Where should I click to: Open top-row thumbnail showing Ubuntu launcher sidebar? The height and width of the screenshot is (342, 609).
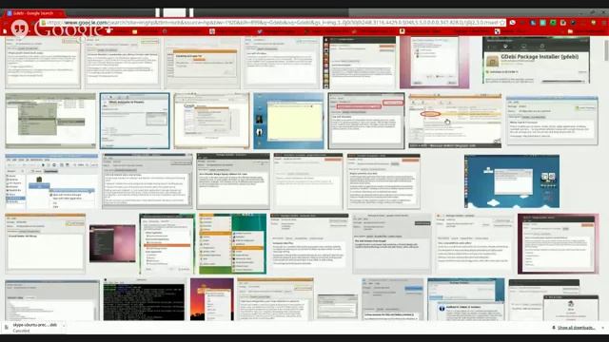click(360, 62)
